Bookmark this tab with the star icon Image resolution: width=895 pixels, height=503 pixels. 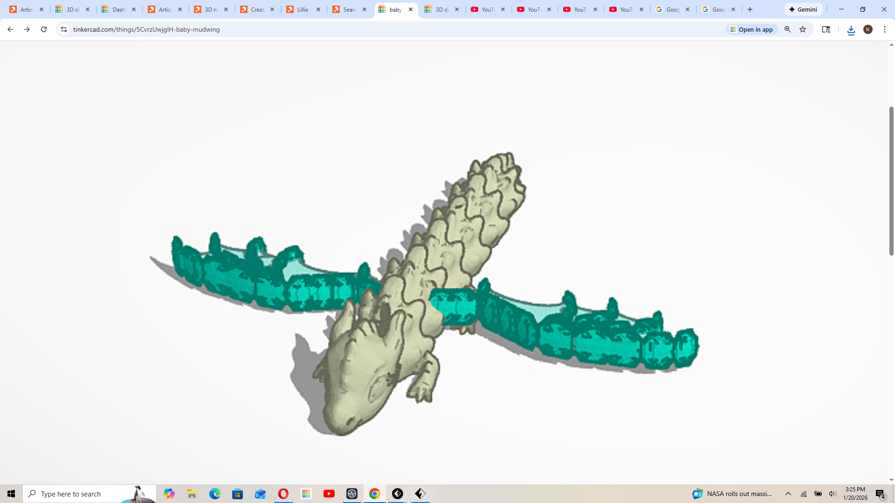tap(803, 29)
